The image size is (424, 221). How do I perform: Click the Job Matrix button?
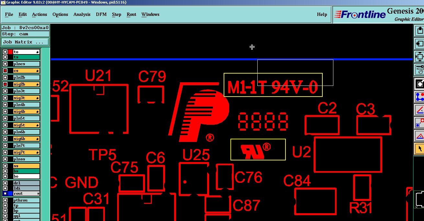pyautogui.click(x=25, y=42)
